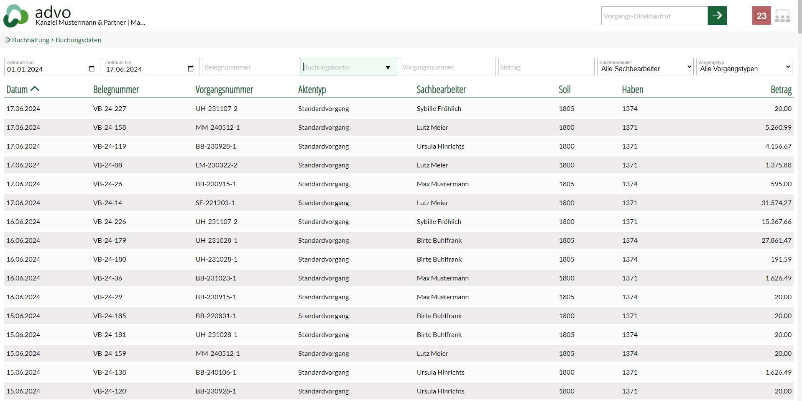Click the double chevron breadcrumb icon
Viewport: 802px width, 401px height.
pos(8,40)
